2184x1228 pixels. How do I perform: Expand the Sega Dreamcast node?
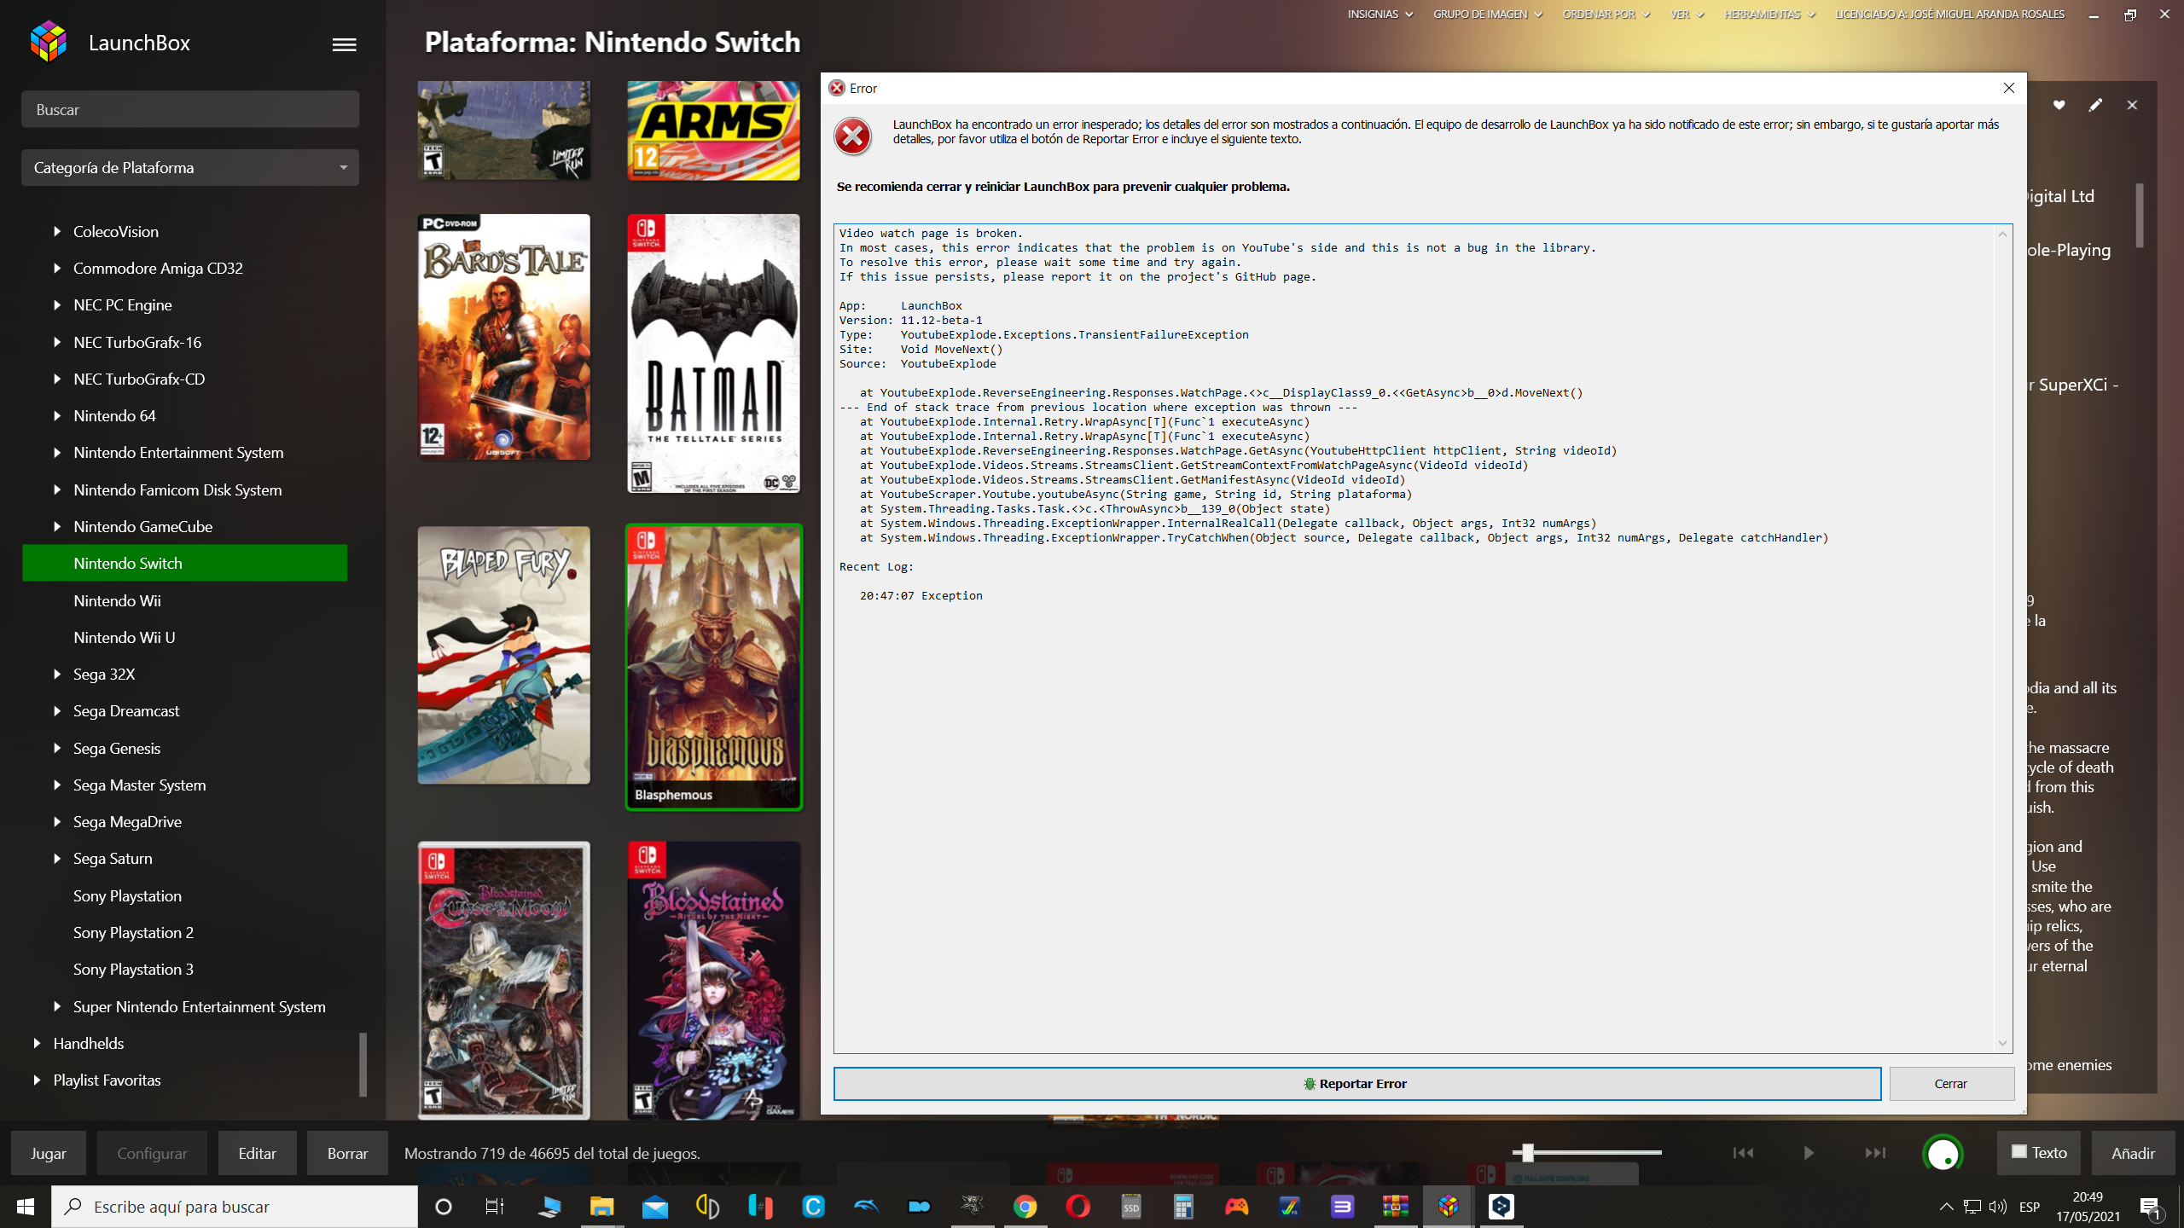(x=57, y=710)
